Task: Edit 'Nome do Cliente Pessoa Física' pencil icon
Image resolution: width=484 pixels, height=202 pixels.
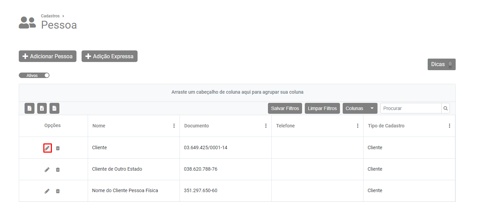Action: tap(47, 191)
